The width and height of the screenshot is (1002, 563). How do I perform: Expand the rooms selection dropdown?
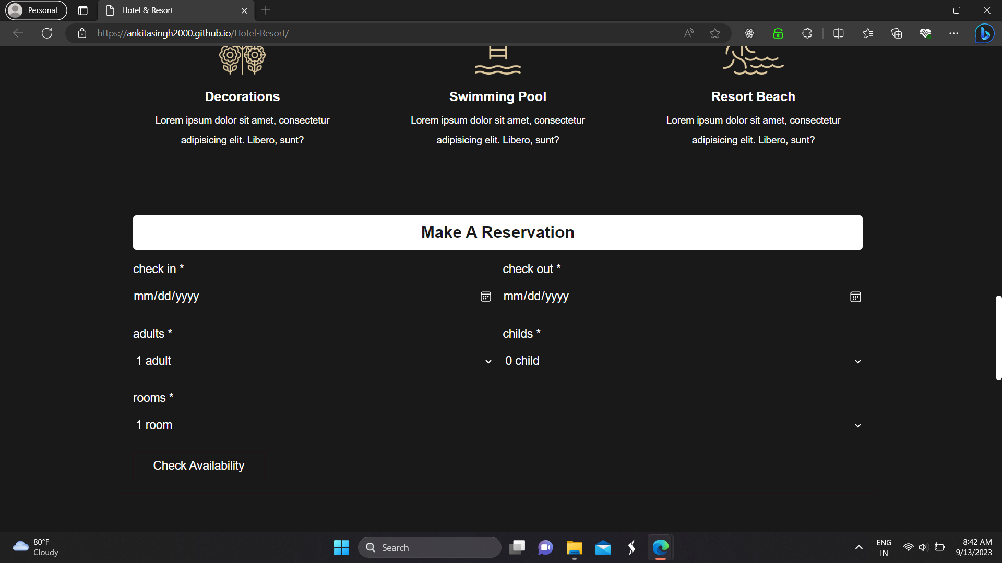(x=857, y=425)
